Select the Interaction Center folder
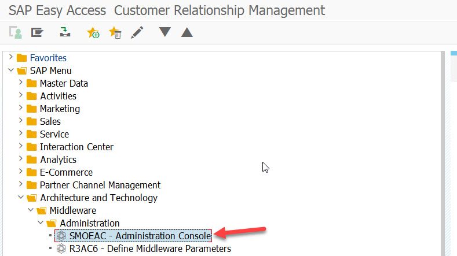457x256 pixels. pyautogui.click(x=76, y=147)
